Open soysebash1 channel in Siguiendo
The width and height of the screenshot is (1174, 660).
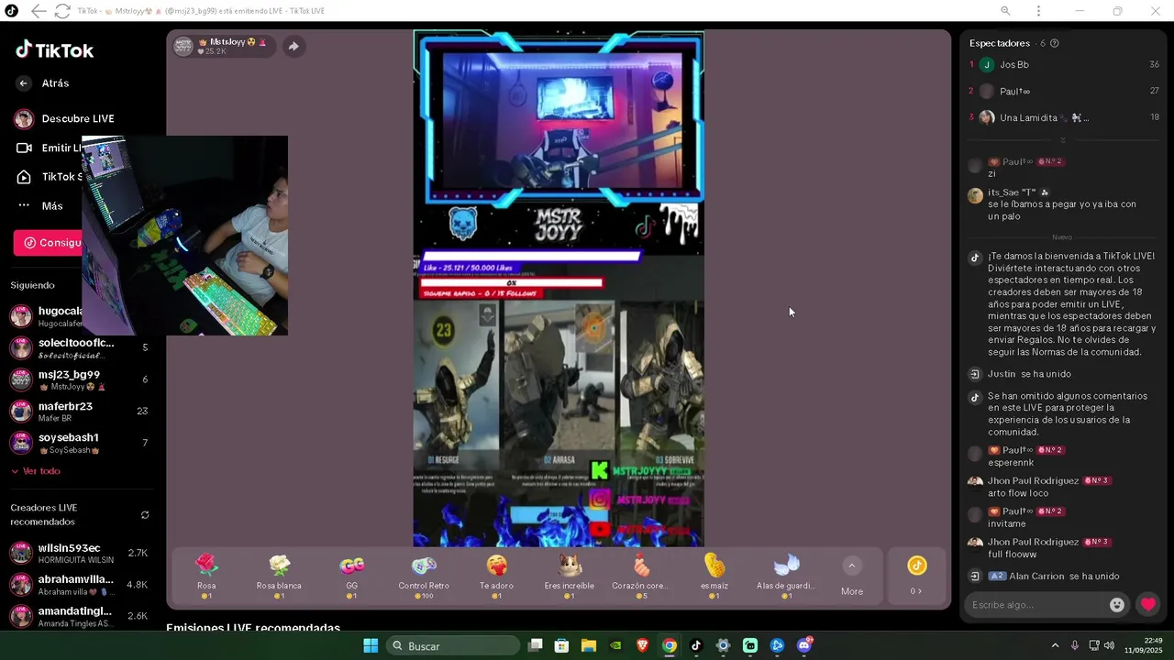pyautogui.click(x=79, y=443)
